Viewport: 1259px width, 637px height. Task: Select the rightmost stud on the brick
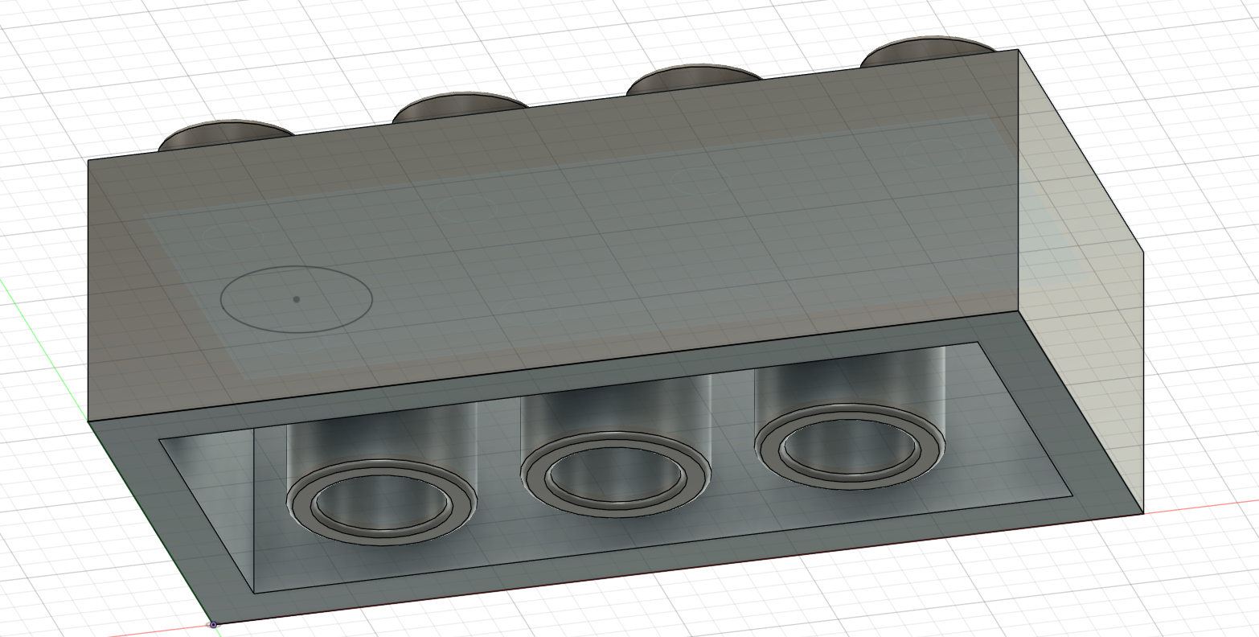[925, 50]
